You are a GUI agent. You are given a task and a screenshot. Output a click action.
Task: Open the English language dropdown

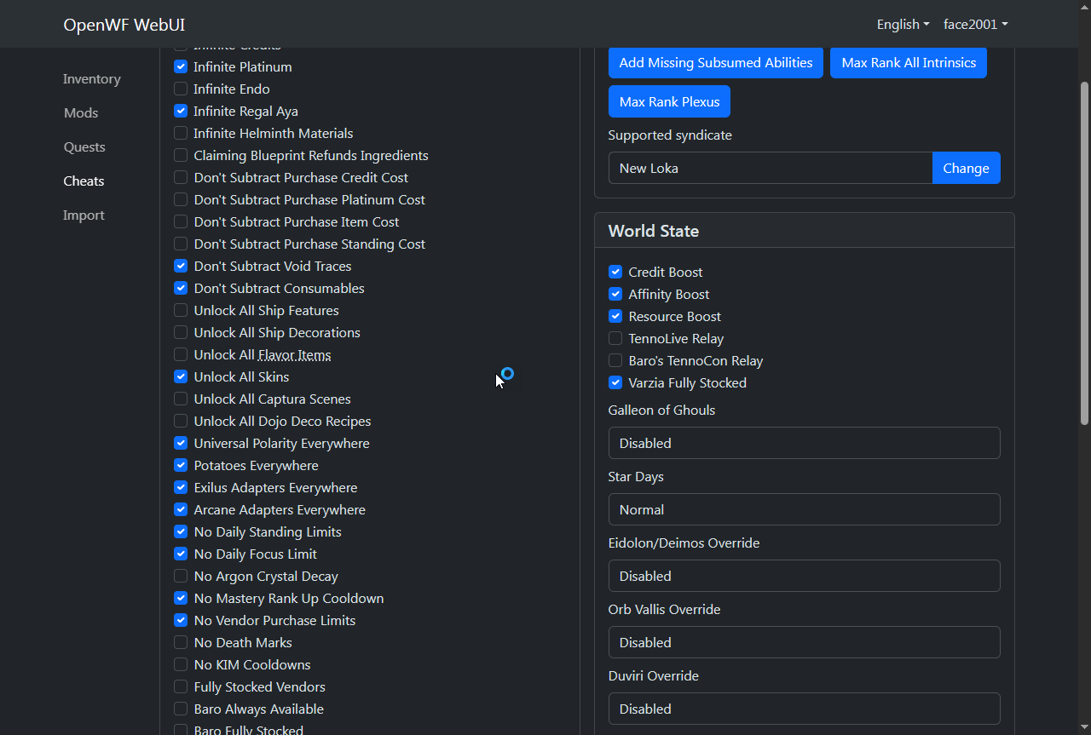(903, 24)
